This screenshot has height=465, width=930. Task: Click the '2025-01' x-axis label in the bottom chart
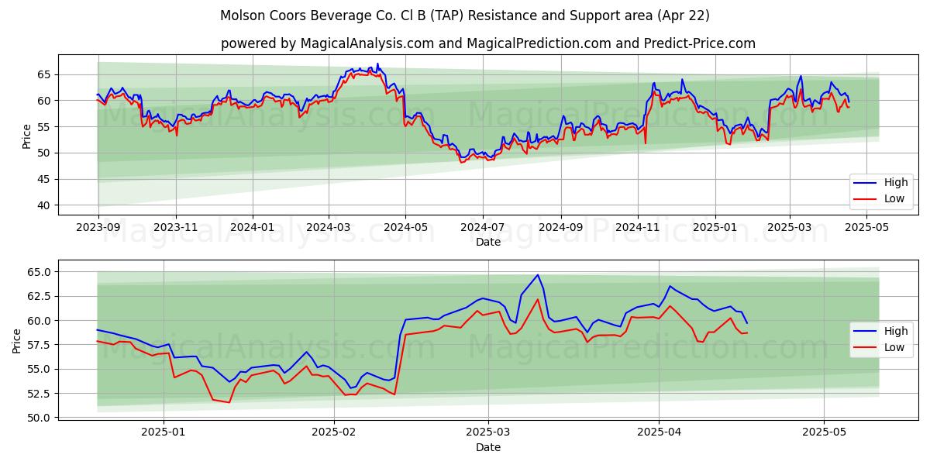click(x=164, y=432)
